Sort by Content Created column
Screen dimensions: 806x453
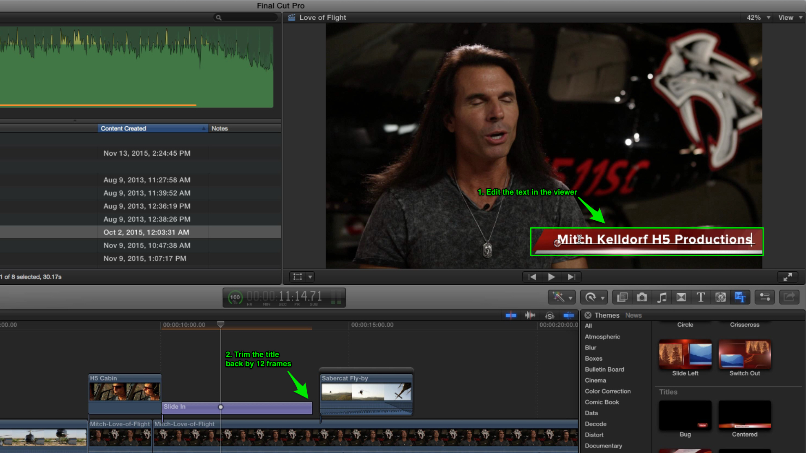tap(153, 128)
